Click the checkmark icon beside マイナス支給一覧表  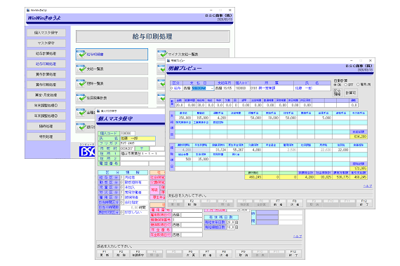pyautogui.click(x=162, y=54)
